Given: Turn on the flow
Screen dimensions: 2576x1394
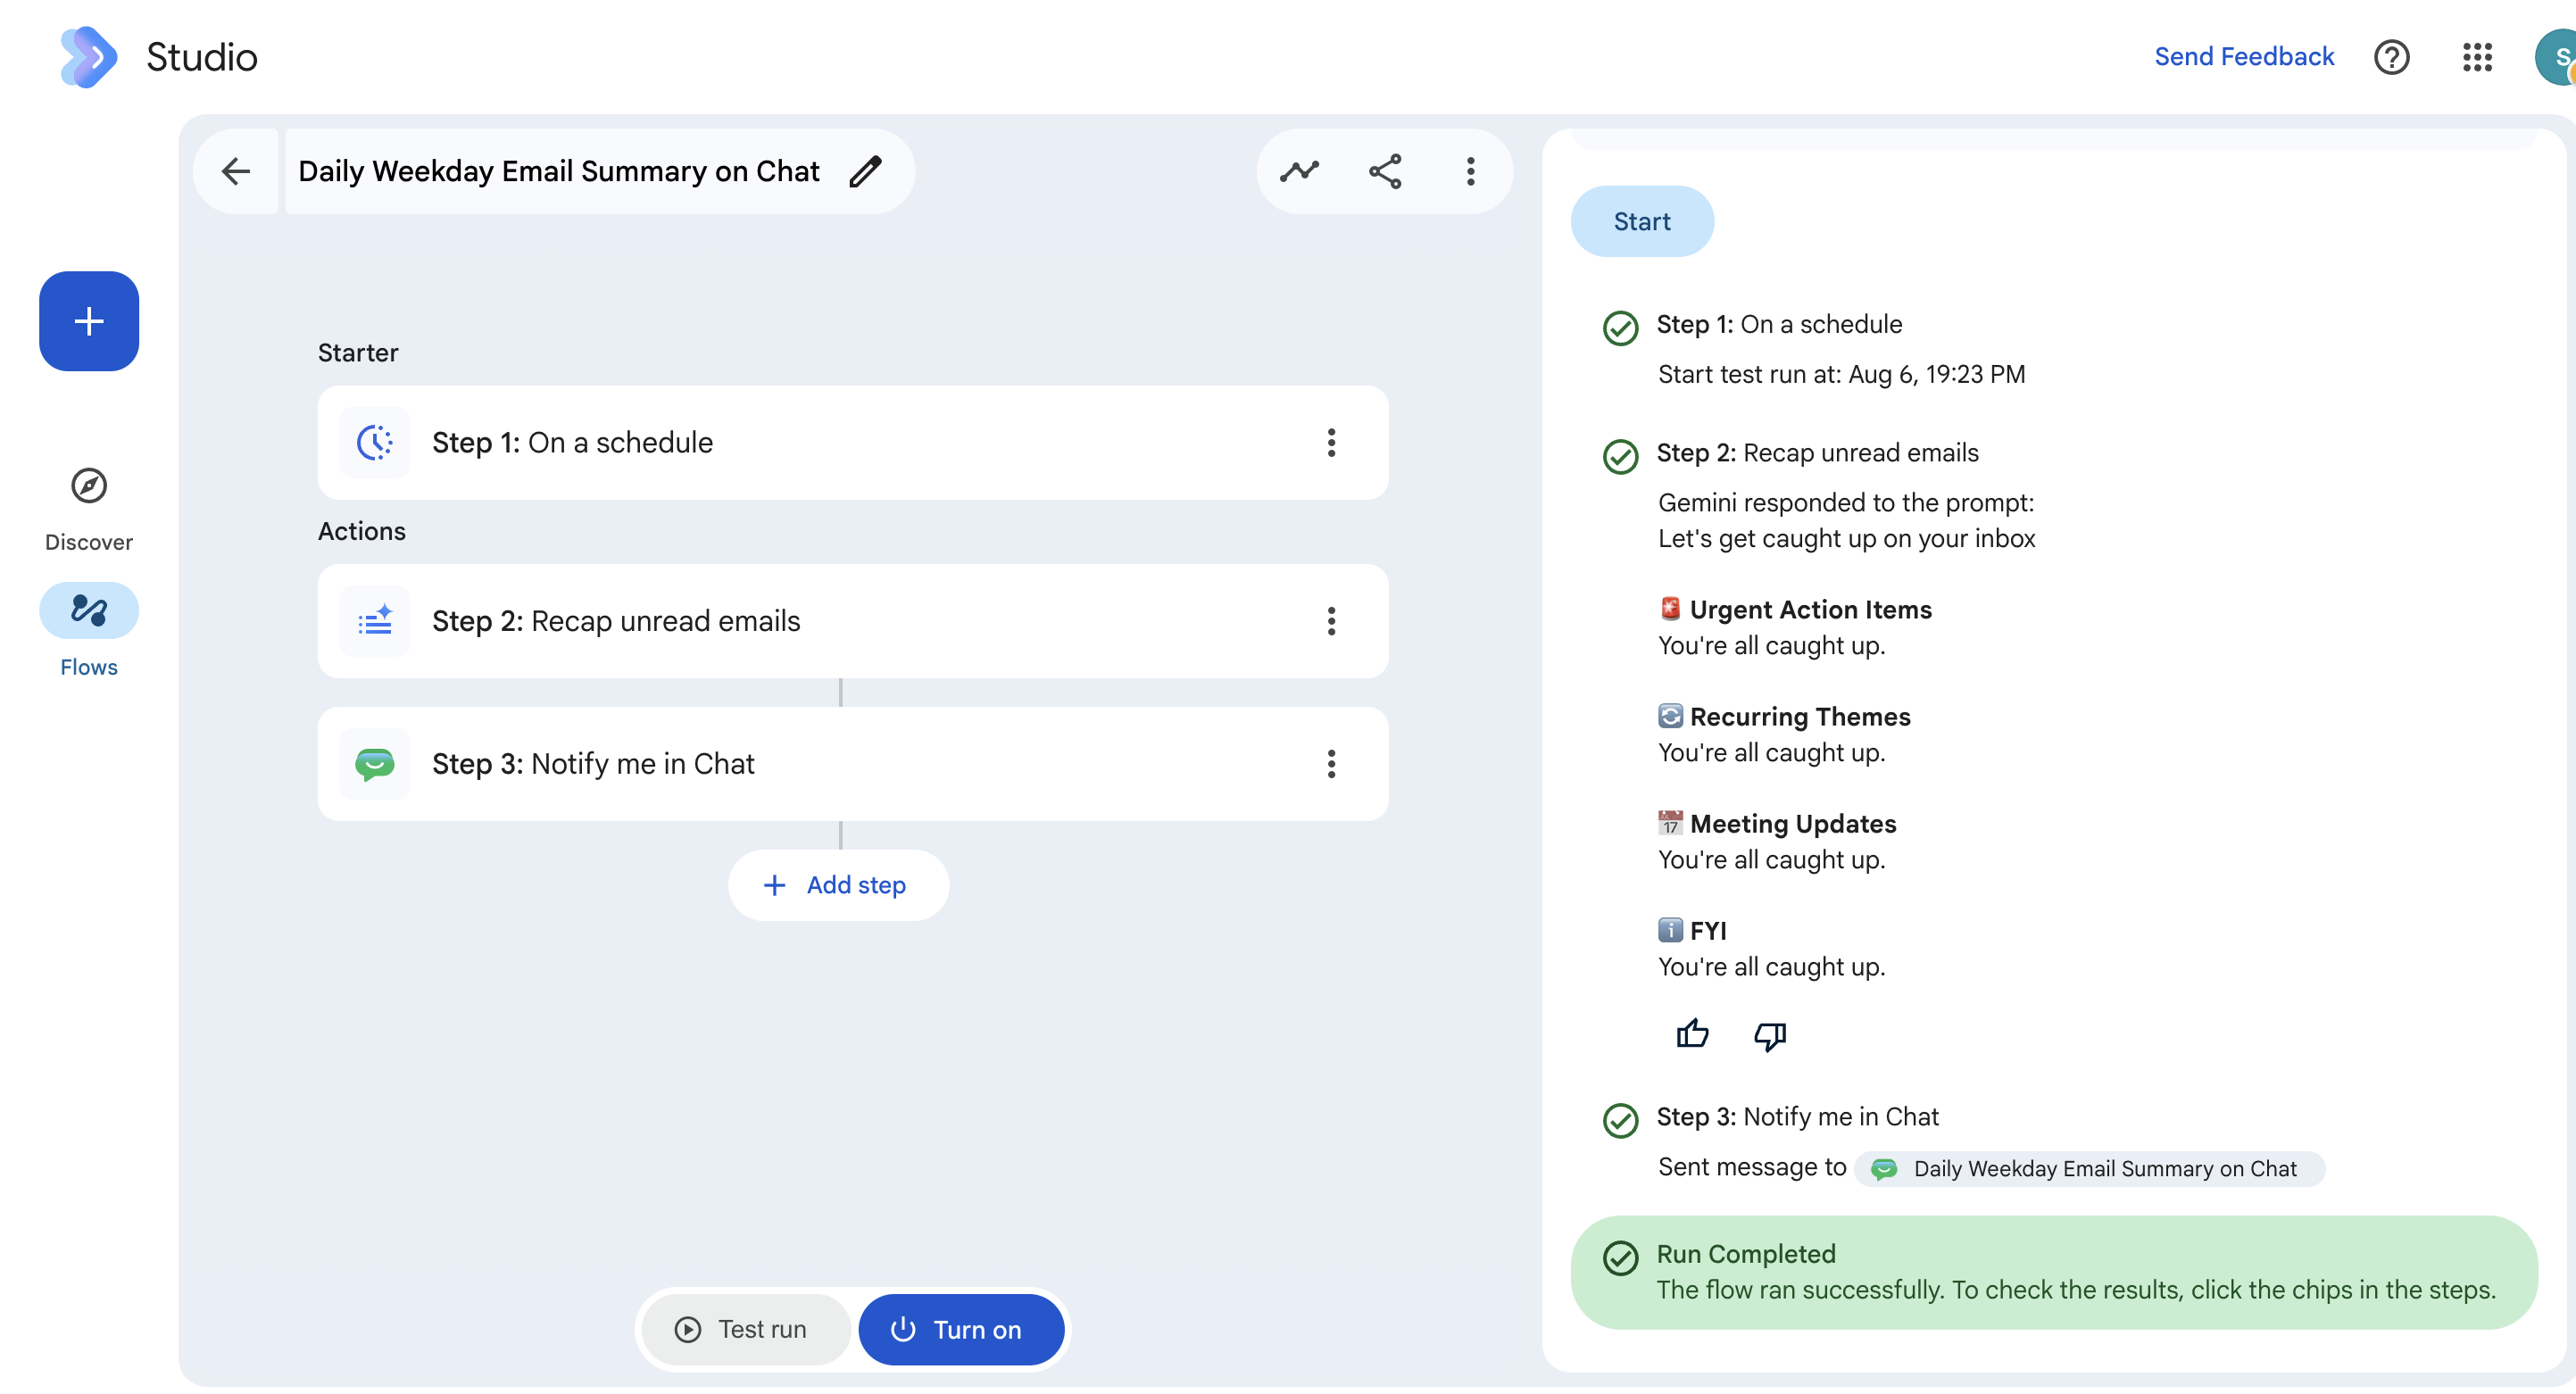Looking at the screenshot, I should click(x=961, y=1329).
